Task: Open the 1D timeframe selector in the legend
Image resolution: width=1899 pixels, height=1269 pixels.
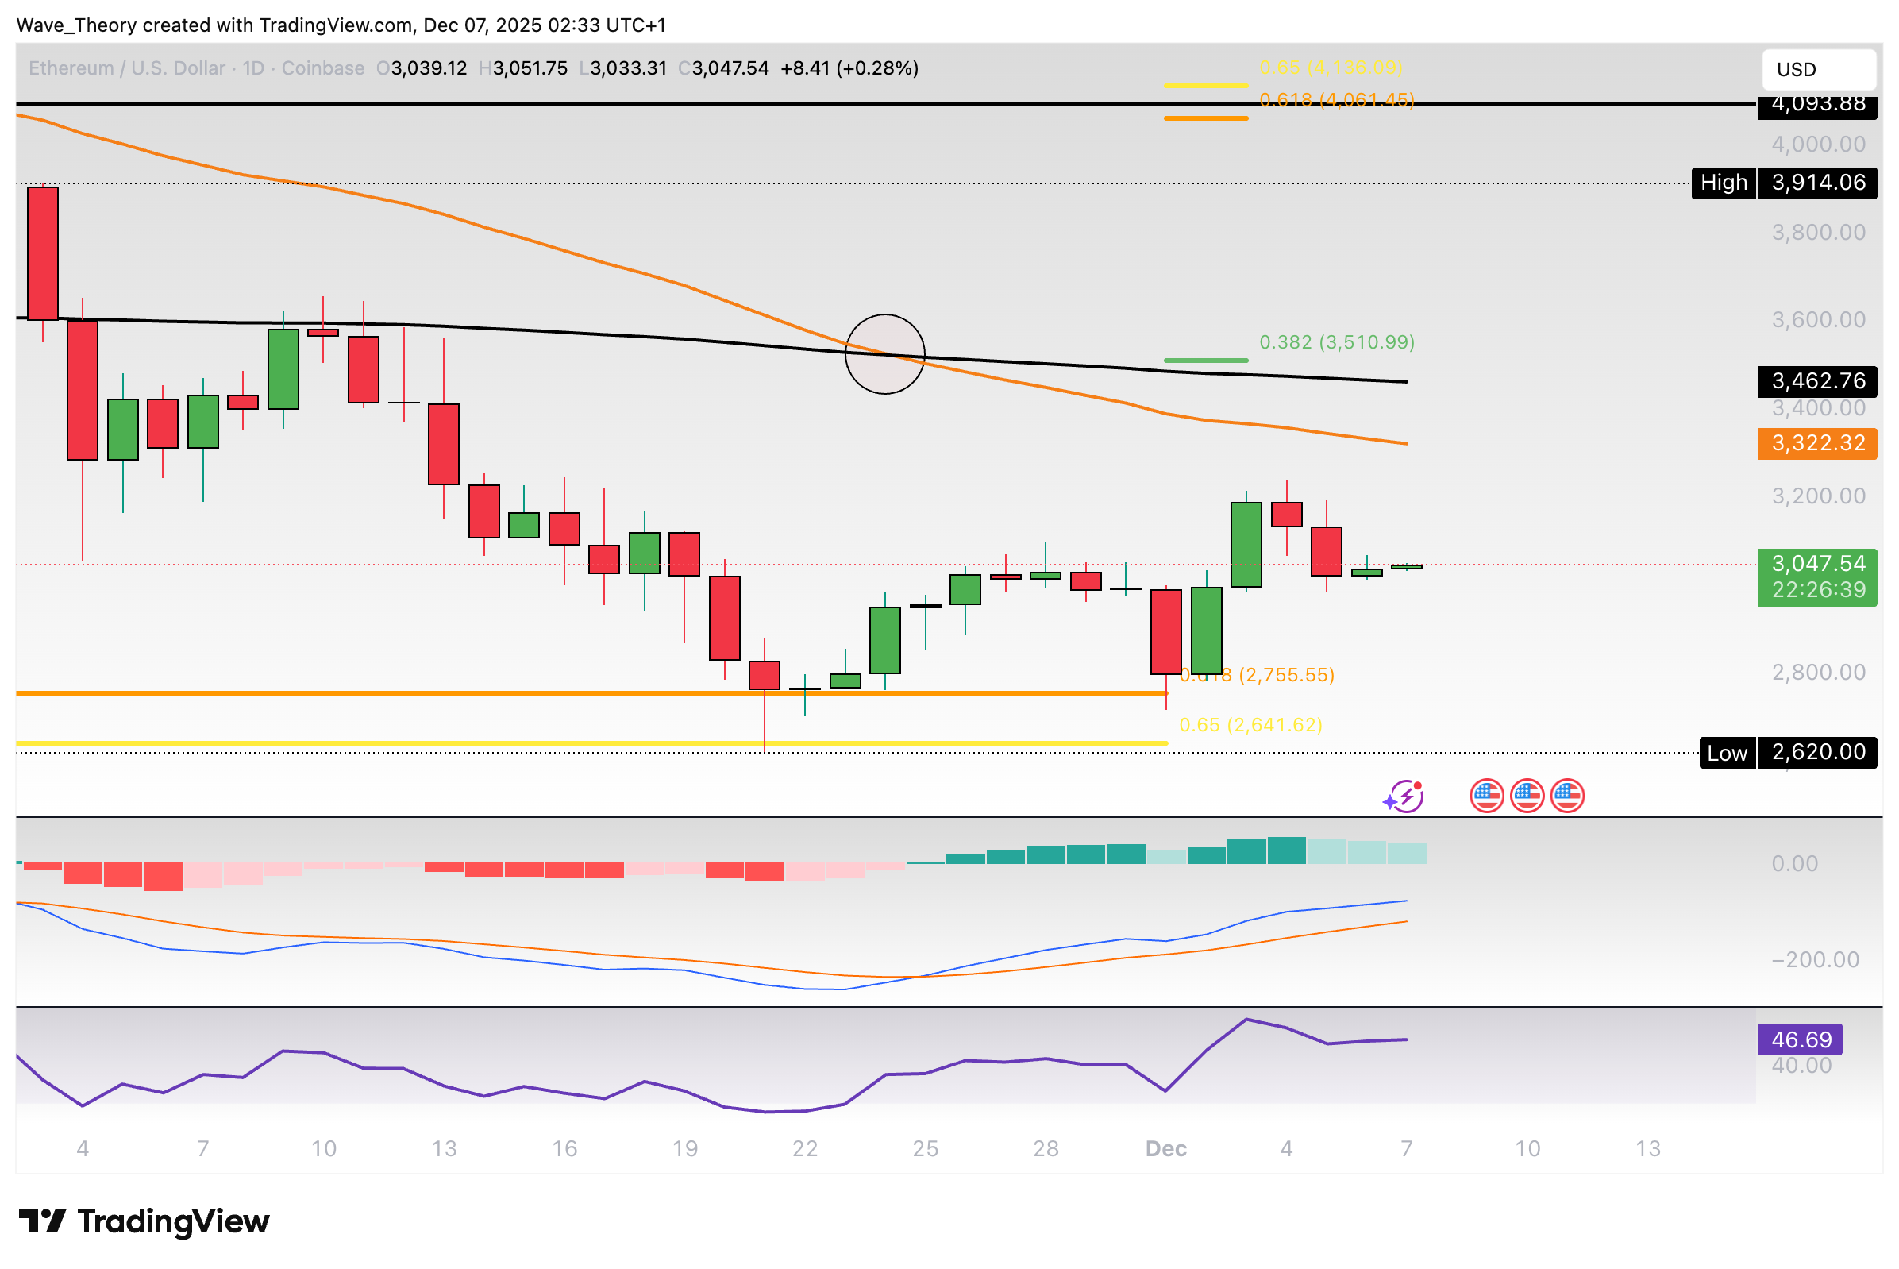Action: click(x=253, y=68)
